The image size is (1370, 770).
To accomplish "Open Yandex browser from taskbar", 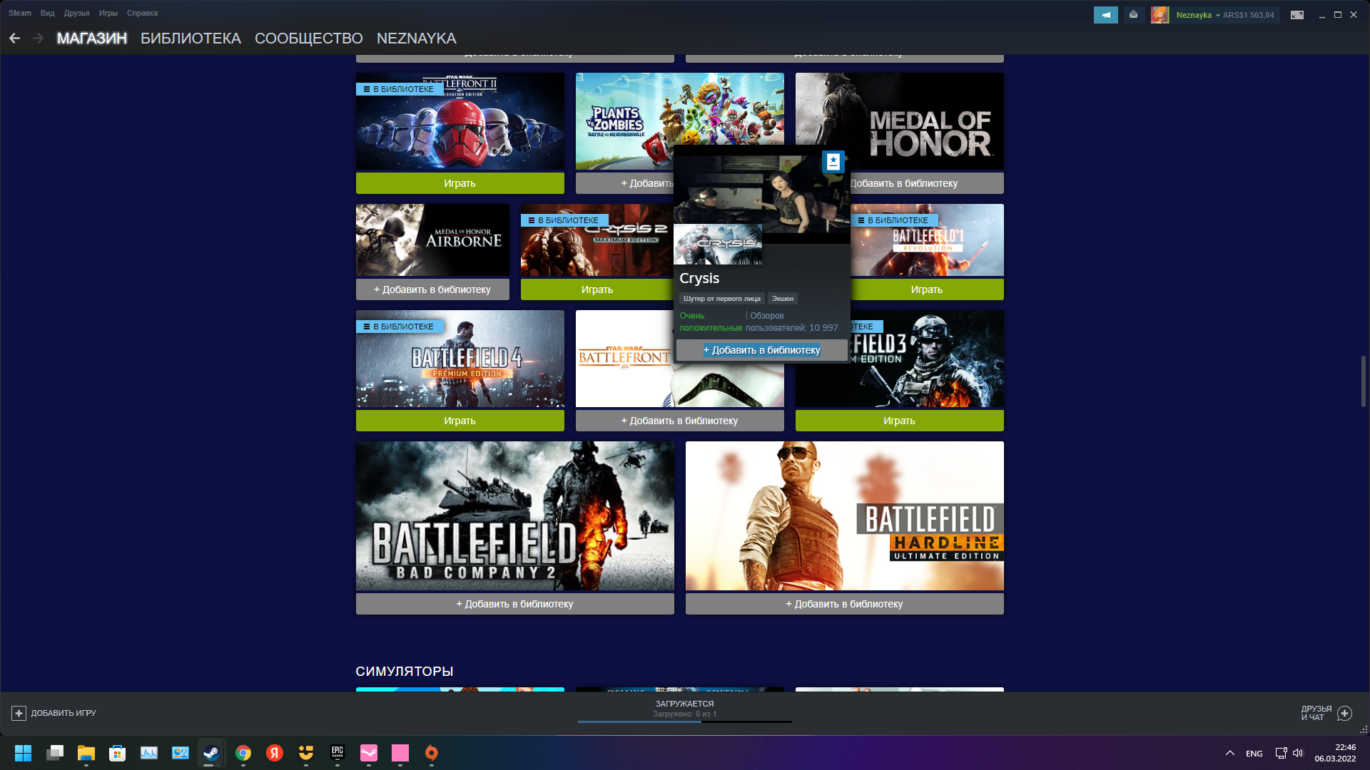I will [275, 753].
